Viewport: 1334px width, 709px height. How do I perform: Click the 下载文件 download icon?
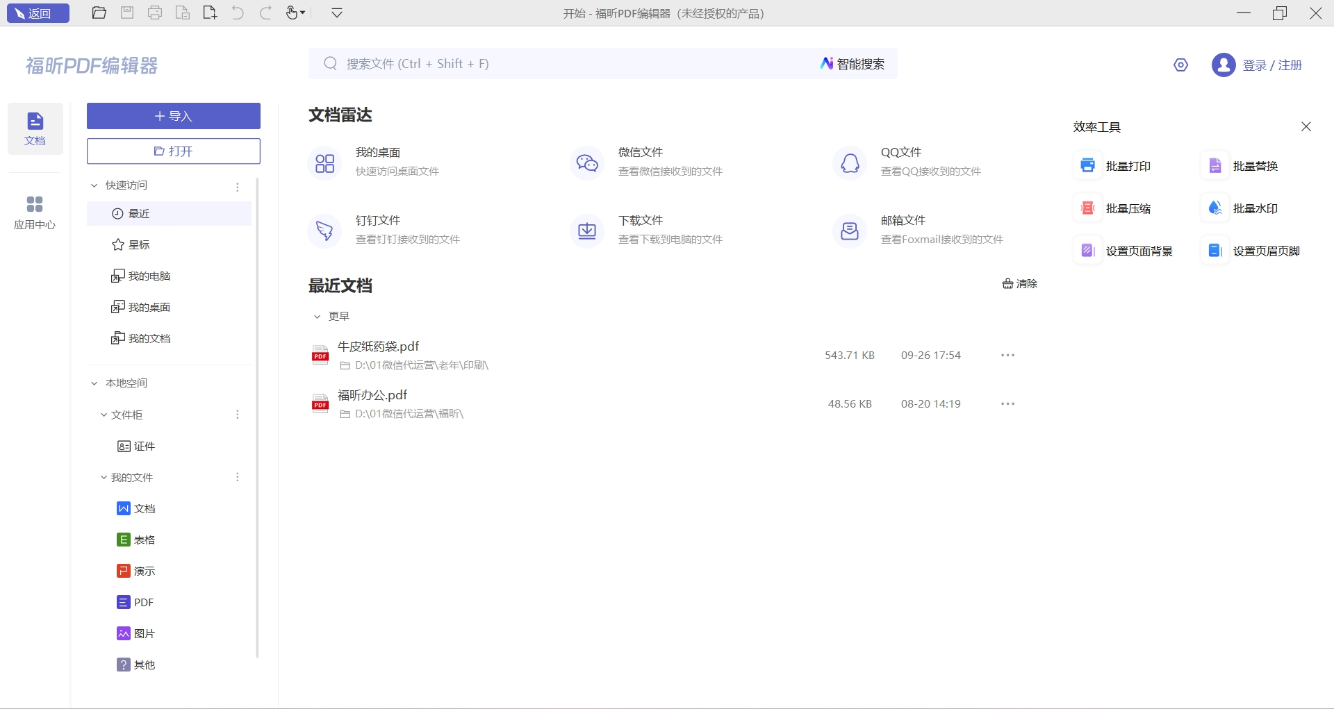(587, 231)
